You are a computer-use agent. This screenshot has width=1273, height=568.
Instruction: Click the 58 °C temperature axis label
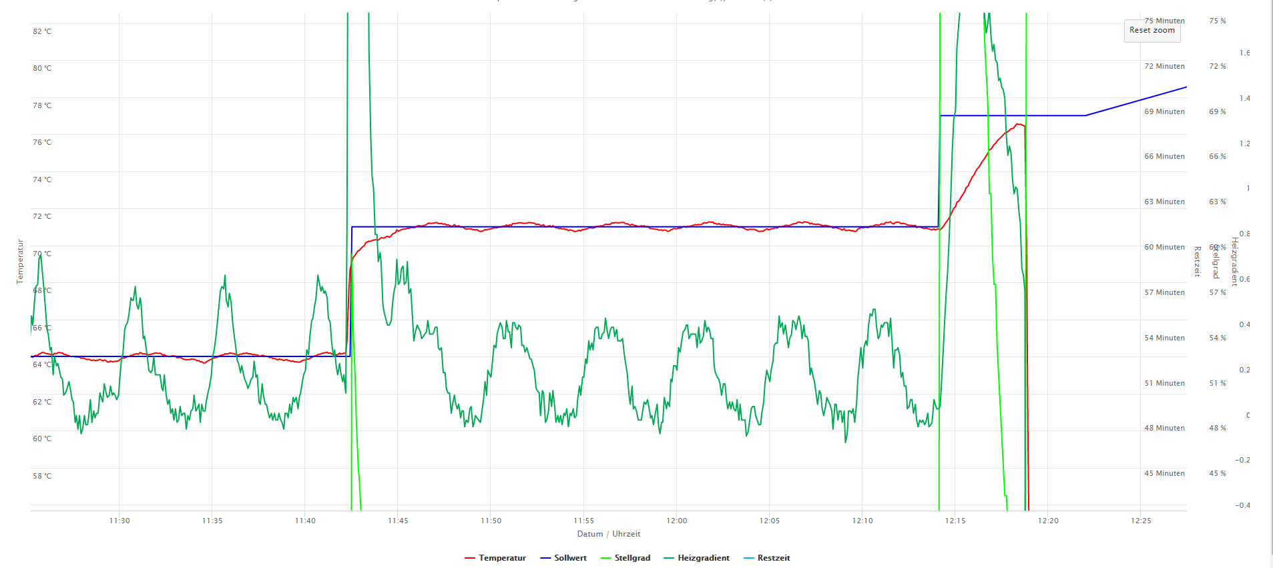tap(42, 476)
